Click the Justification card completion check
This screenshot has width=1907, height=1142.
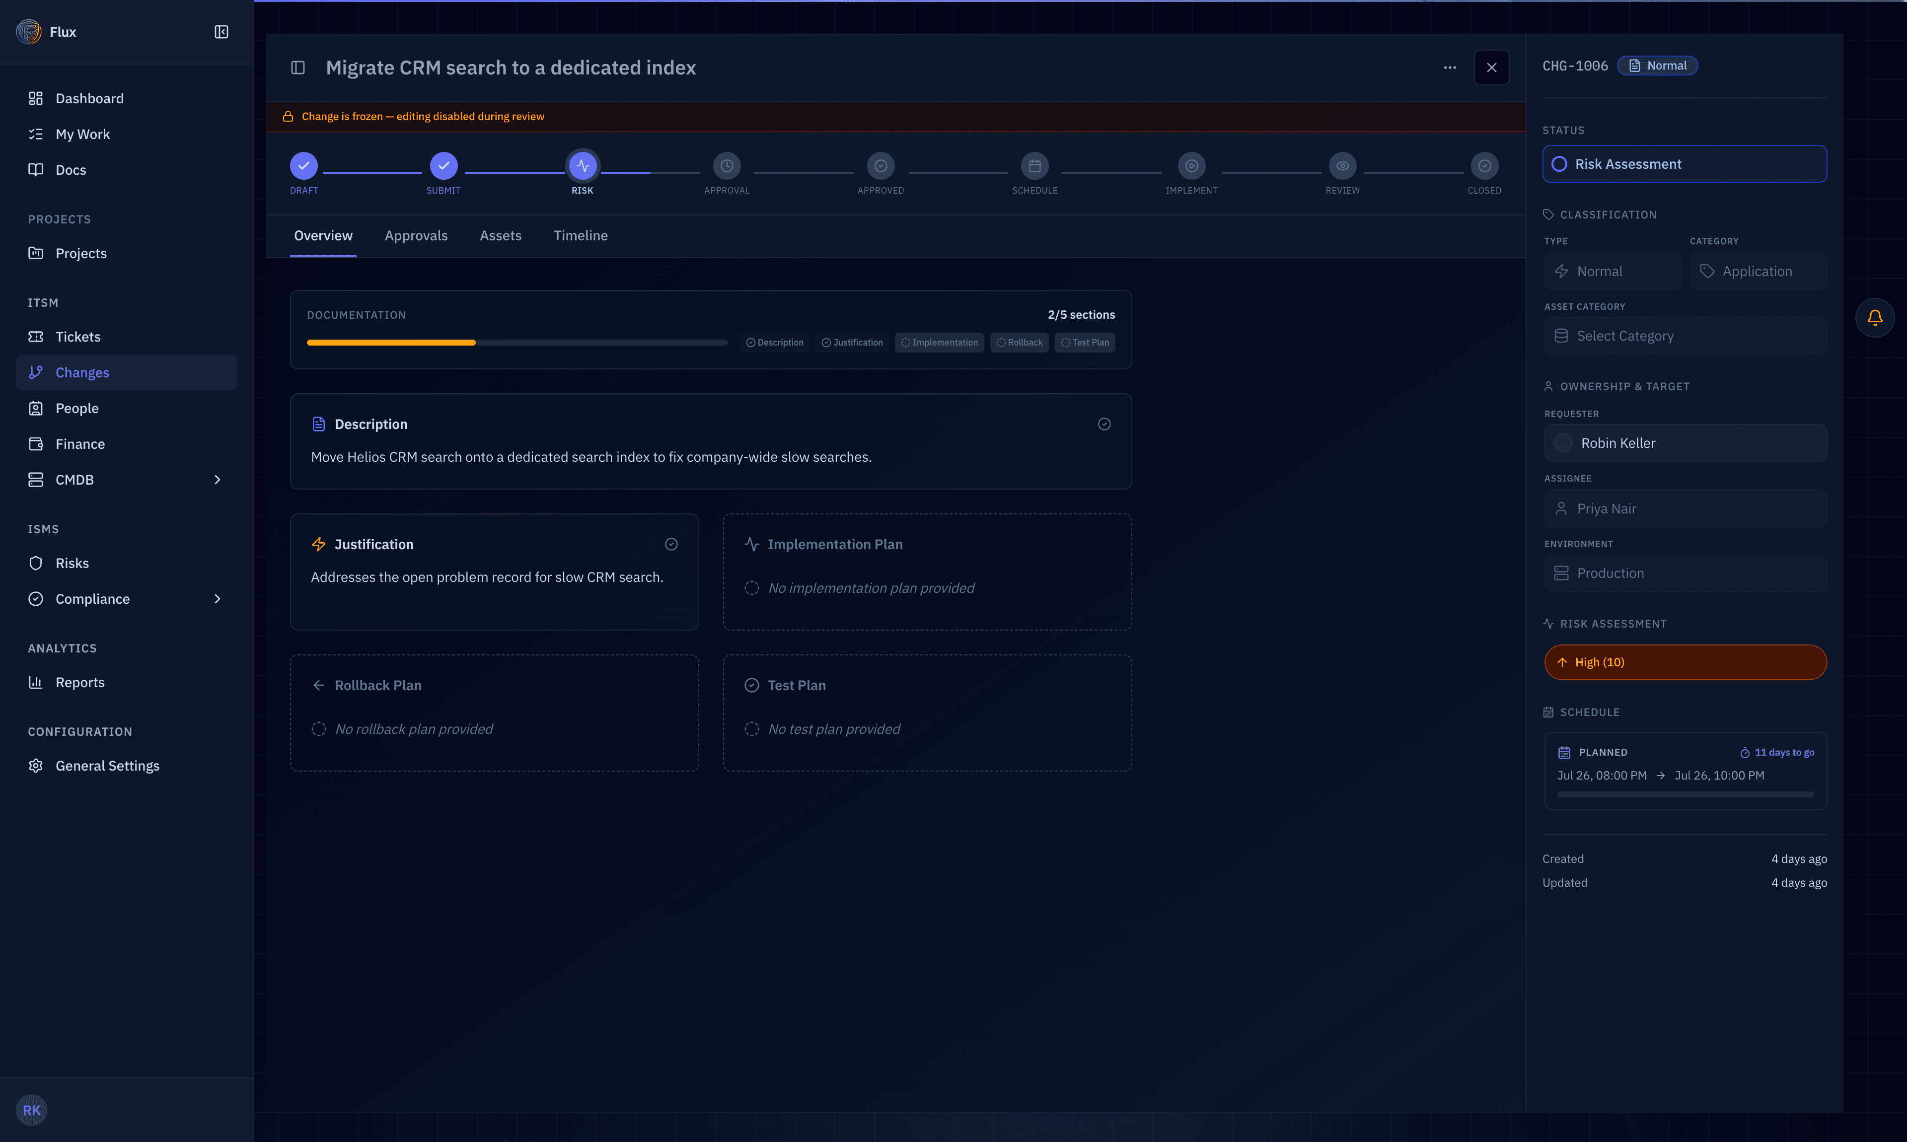(671, 544)
